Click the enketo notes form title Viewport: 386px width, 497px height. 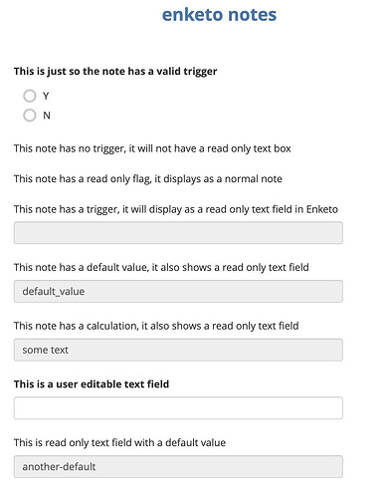(219, 15)
